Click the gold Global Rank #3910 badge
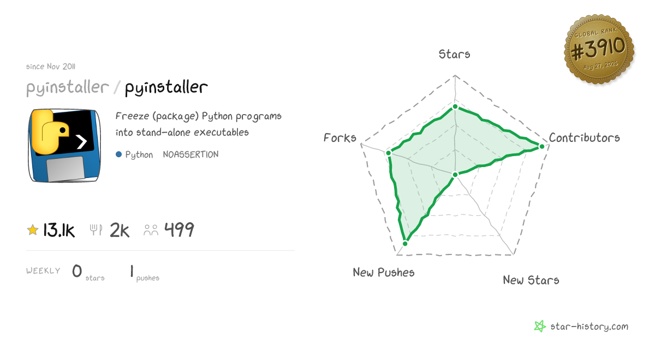The height and width of the screenshot is (344, 655). [599, 49]
